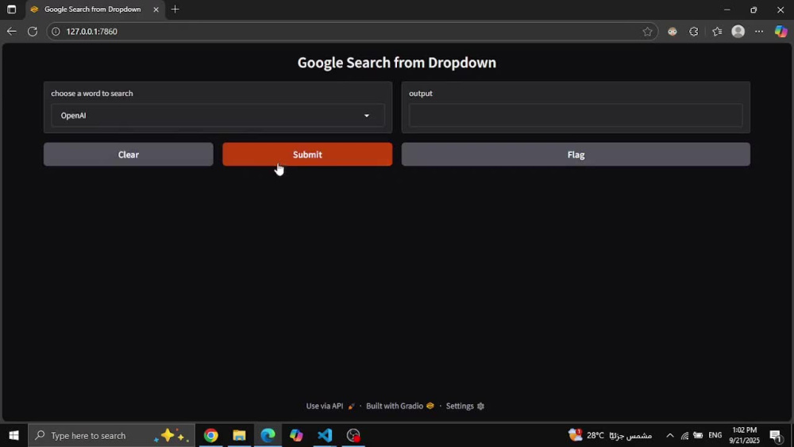This screenshot has width=794, height=447.
Task: Open the Use via API link
Action: 330,406
